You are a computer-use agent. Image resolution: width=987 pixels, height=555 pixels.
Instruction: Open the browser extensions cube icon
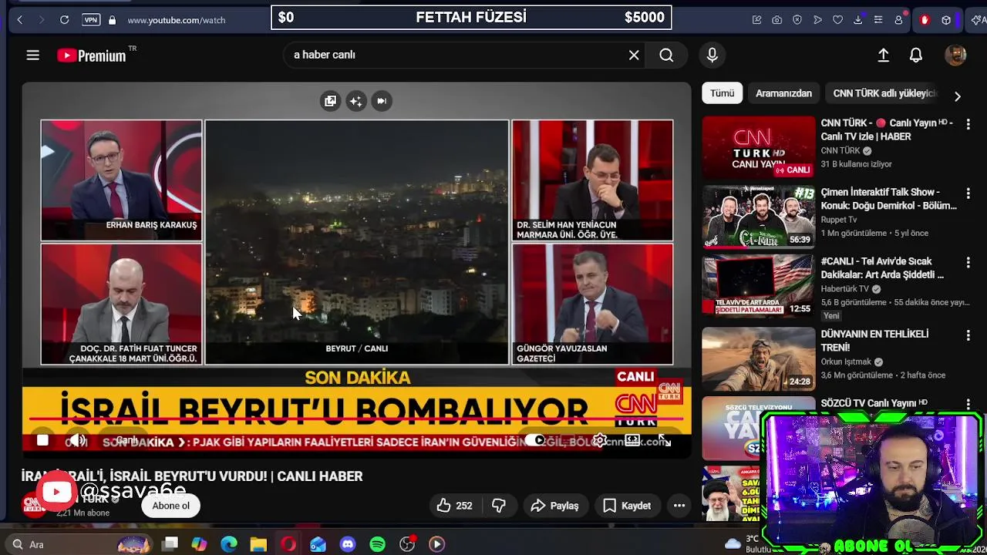[x=946, y=20]
